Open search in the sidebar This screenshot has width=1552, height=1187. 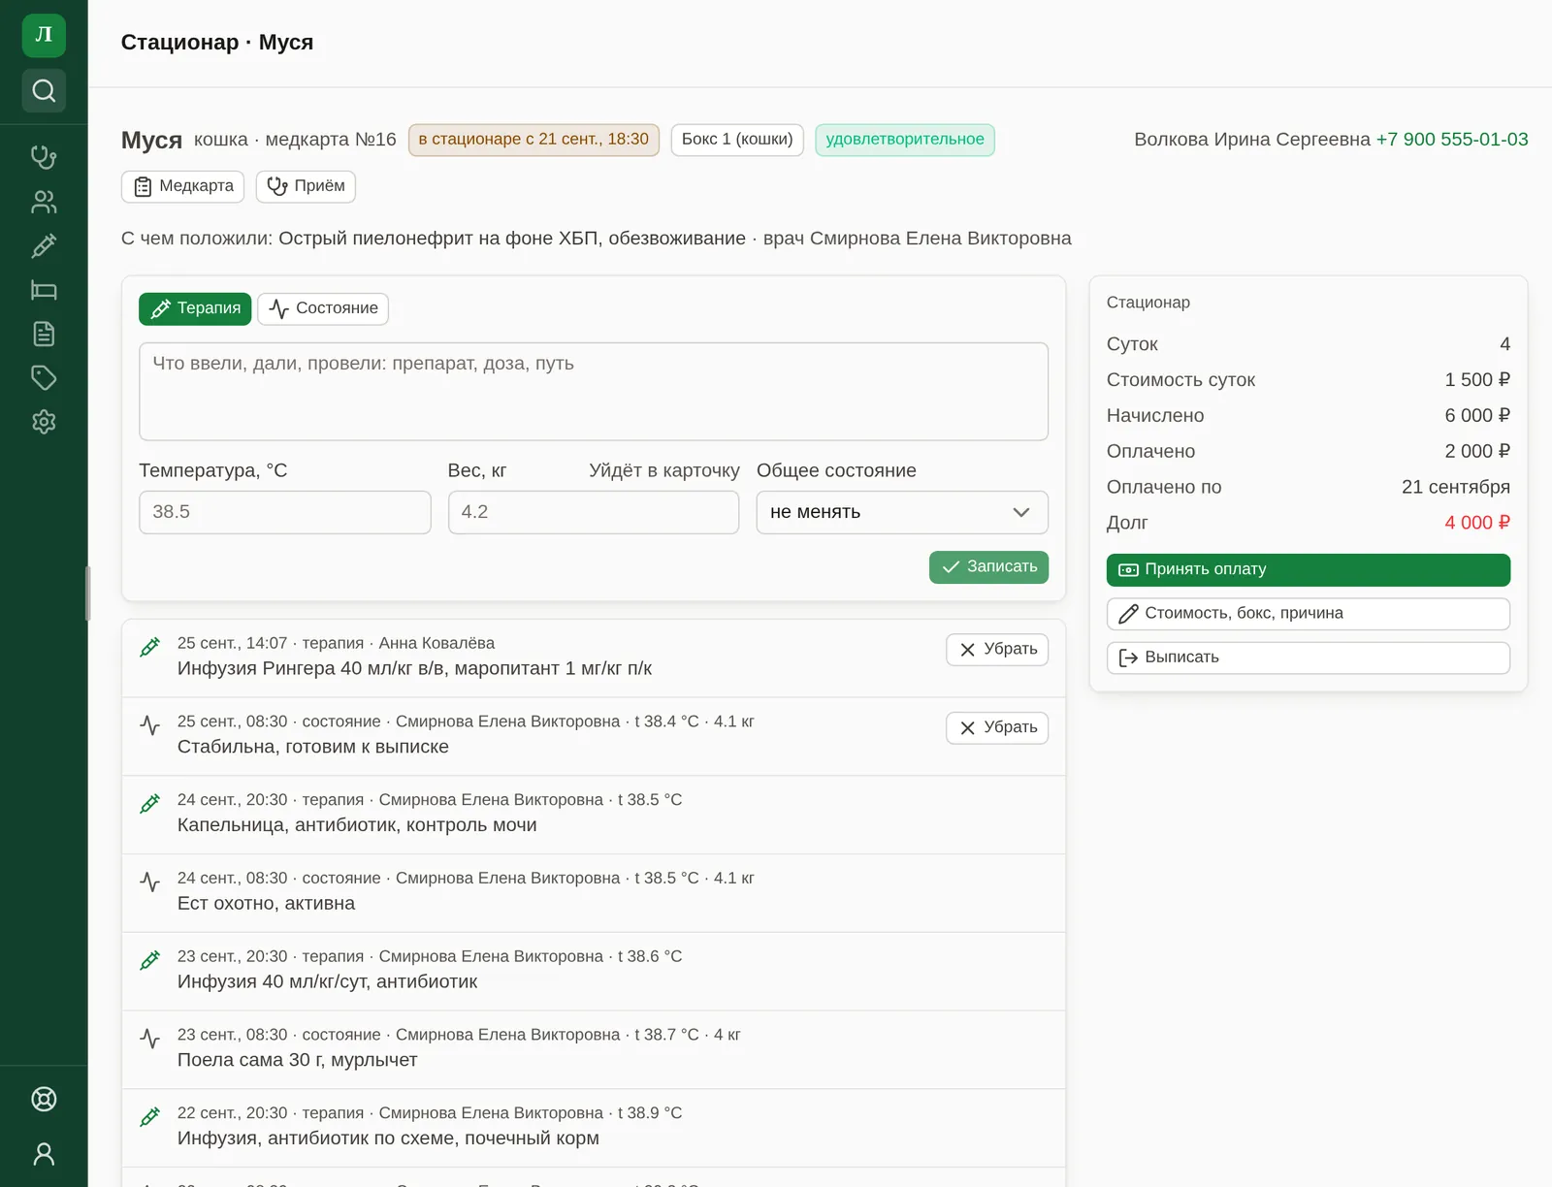(44, 90)
